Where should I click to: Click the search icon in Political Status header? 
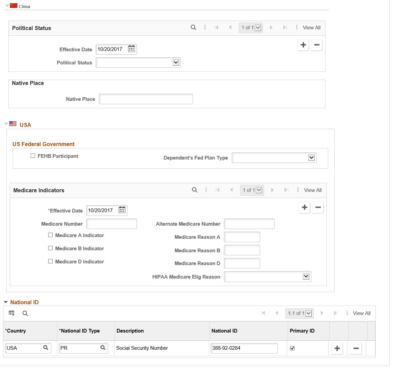pyautogui.click(x=193, y=27)
